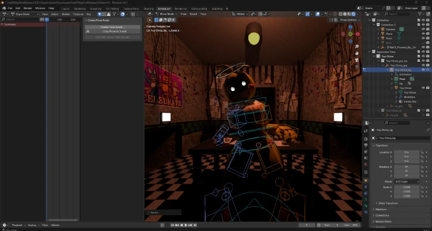
Task: Open the Object Constraints properties tab
Action: (366, 193)
